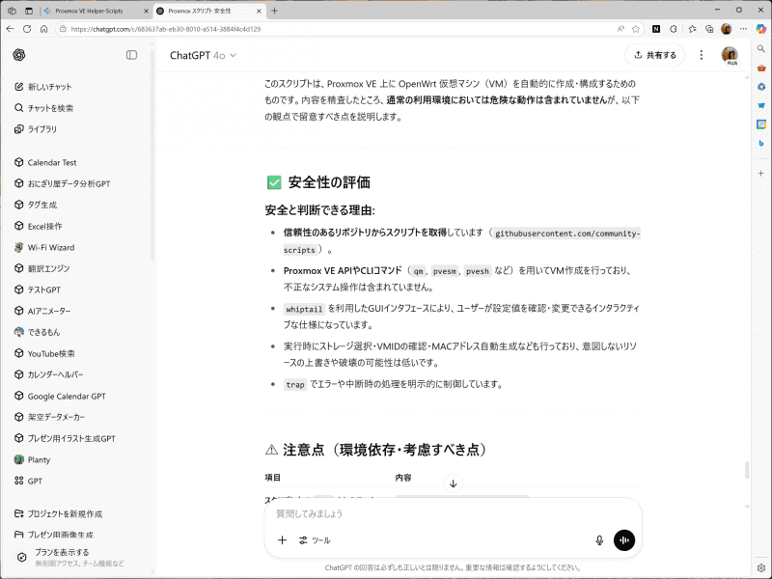This screenshot has width=772, height=579.
Task: Click the scroll-to-bottom arrow above the composer
Action: click(x=453, y=482)
